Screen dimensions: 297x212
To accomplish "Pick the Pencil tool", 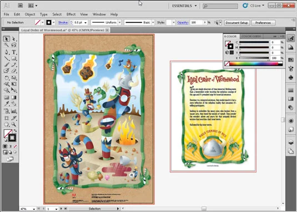I will click(14, 65).
